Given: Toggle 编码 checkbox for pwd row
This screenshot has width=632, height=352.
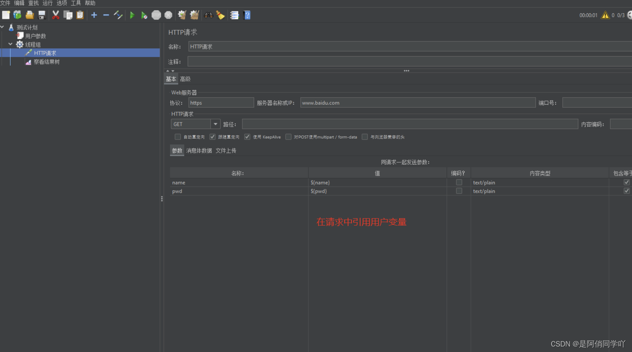Looking at the screenshot, I should click(459, 191).
